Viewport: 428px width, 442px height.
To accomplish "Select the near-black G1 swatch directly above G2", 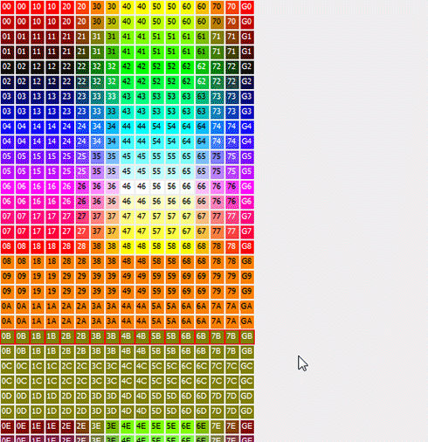I will 246,52.
